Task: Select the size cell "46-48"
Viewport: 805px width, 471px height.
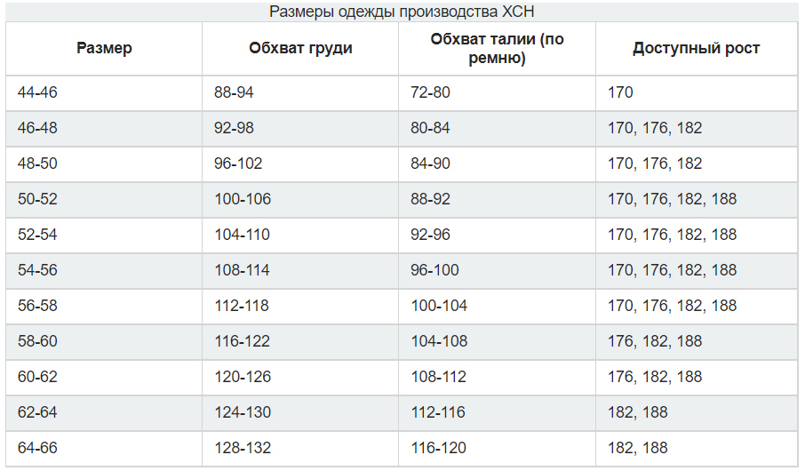Action: pos(37,128)
